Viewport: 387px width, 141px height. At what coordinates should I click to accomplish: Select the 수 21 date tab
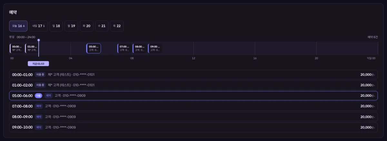tap(102, 26)
